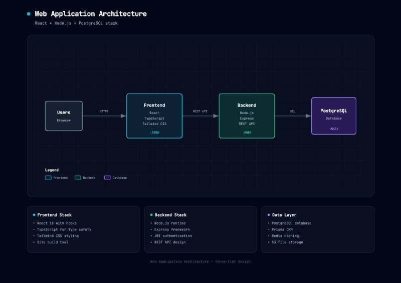Click the REST API arrow label

click(200, 111)
